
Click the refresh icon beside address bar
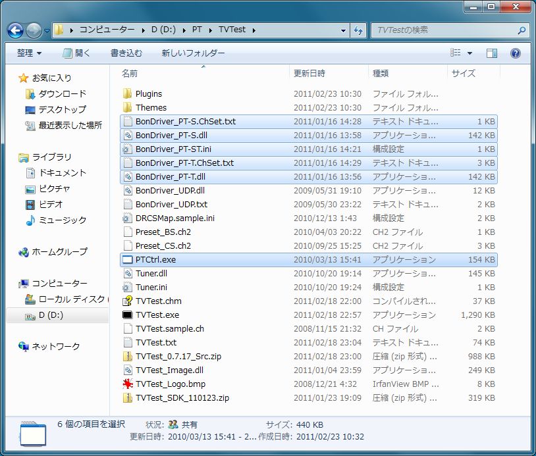click(358, 30)
